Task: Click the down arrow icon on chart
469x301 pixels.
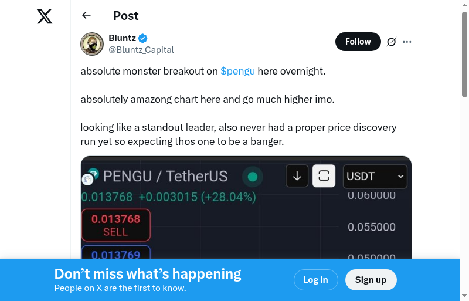Action: coord(297,176)
